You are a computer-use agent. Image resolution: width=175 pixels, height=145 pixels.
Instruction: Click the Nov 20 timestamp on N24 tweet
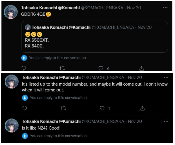pos(135,121)
